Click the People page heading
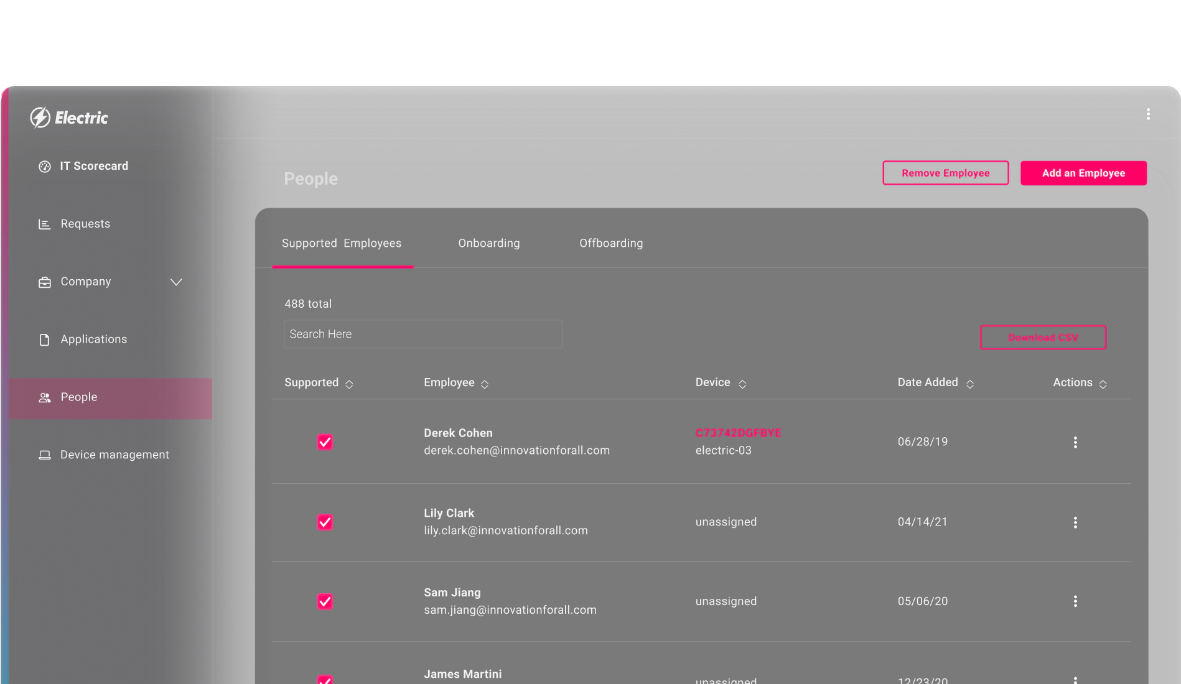The height and width of the screenshot is (684, 1181). pyautogui.click(x=310, y=179)
